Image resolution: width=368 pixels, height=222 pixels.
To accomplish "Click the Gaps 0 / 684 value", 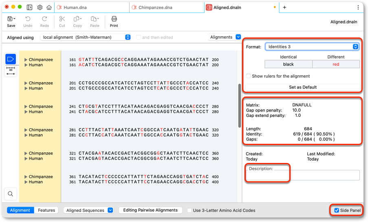I will 316,139.
